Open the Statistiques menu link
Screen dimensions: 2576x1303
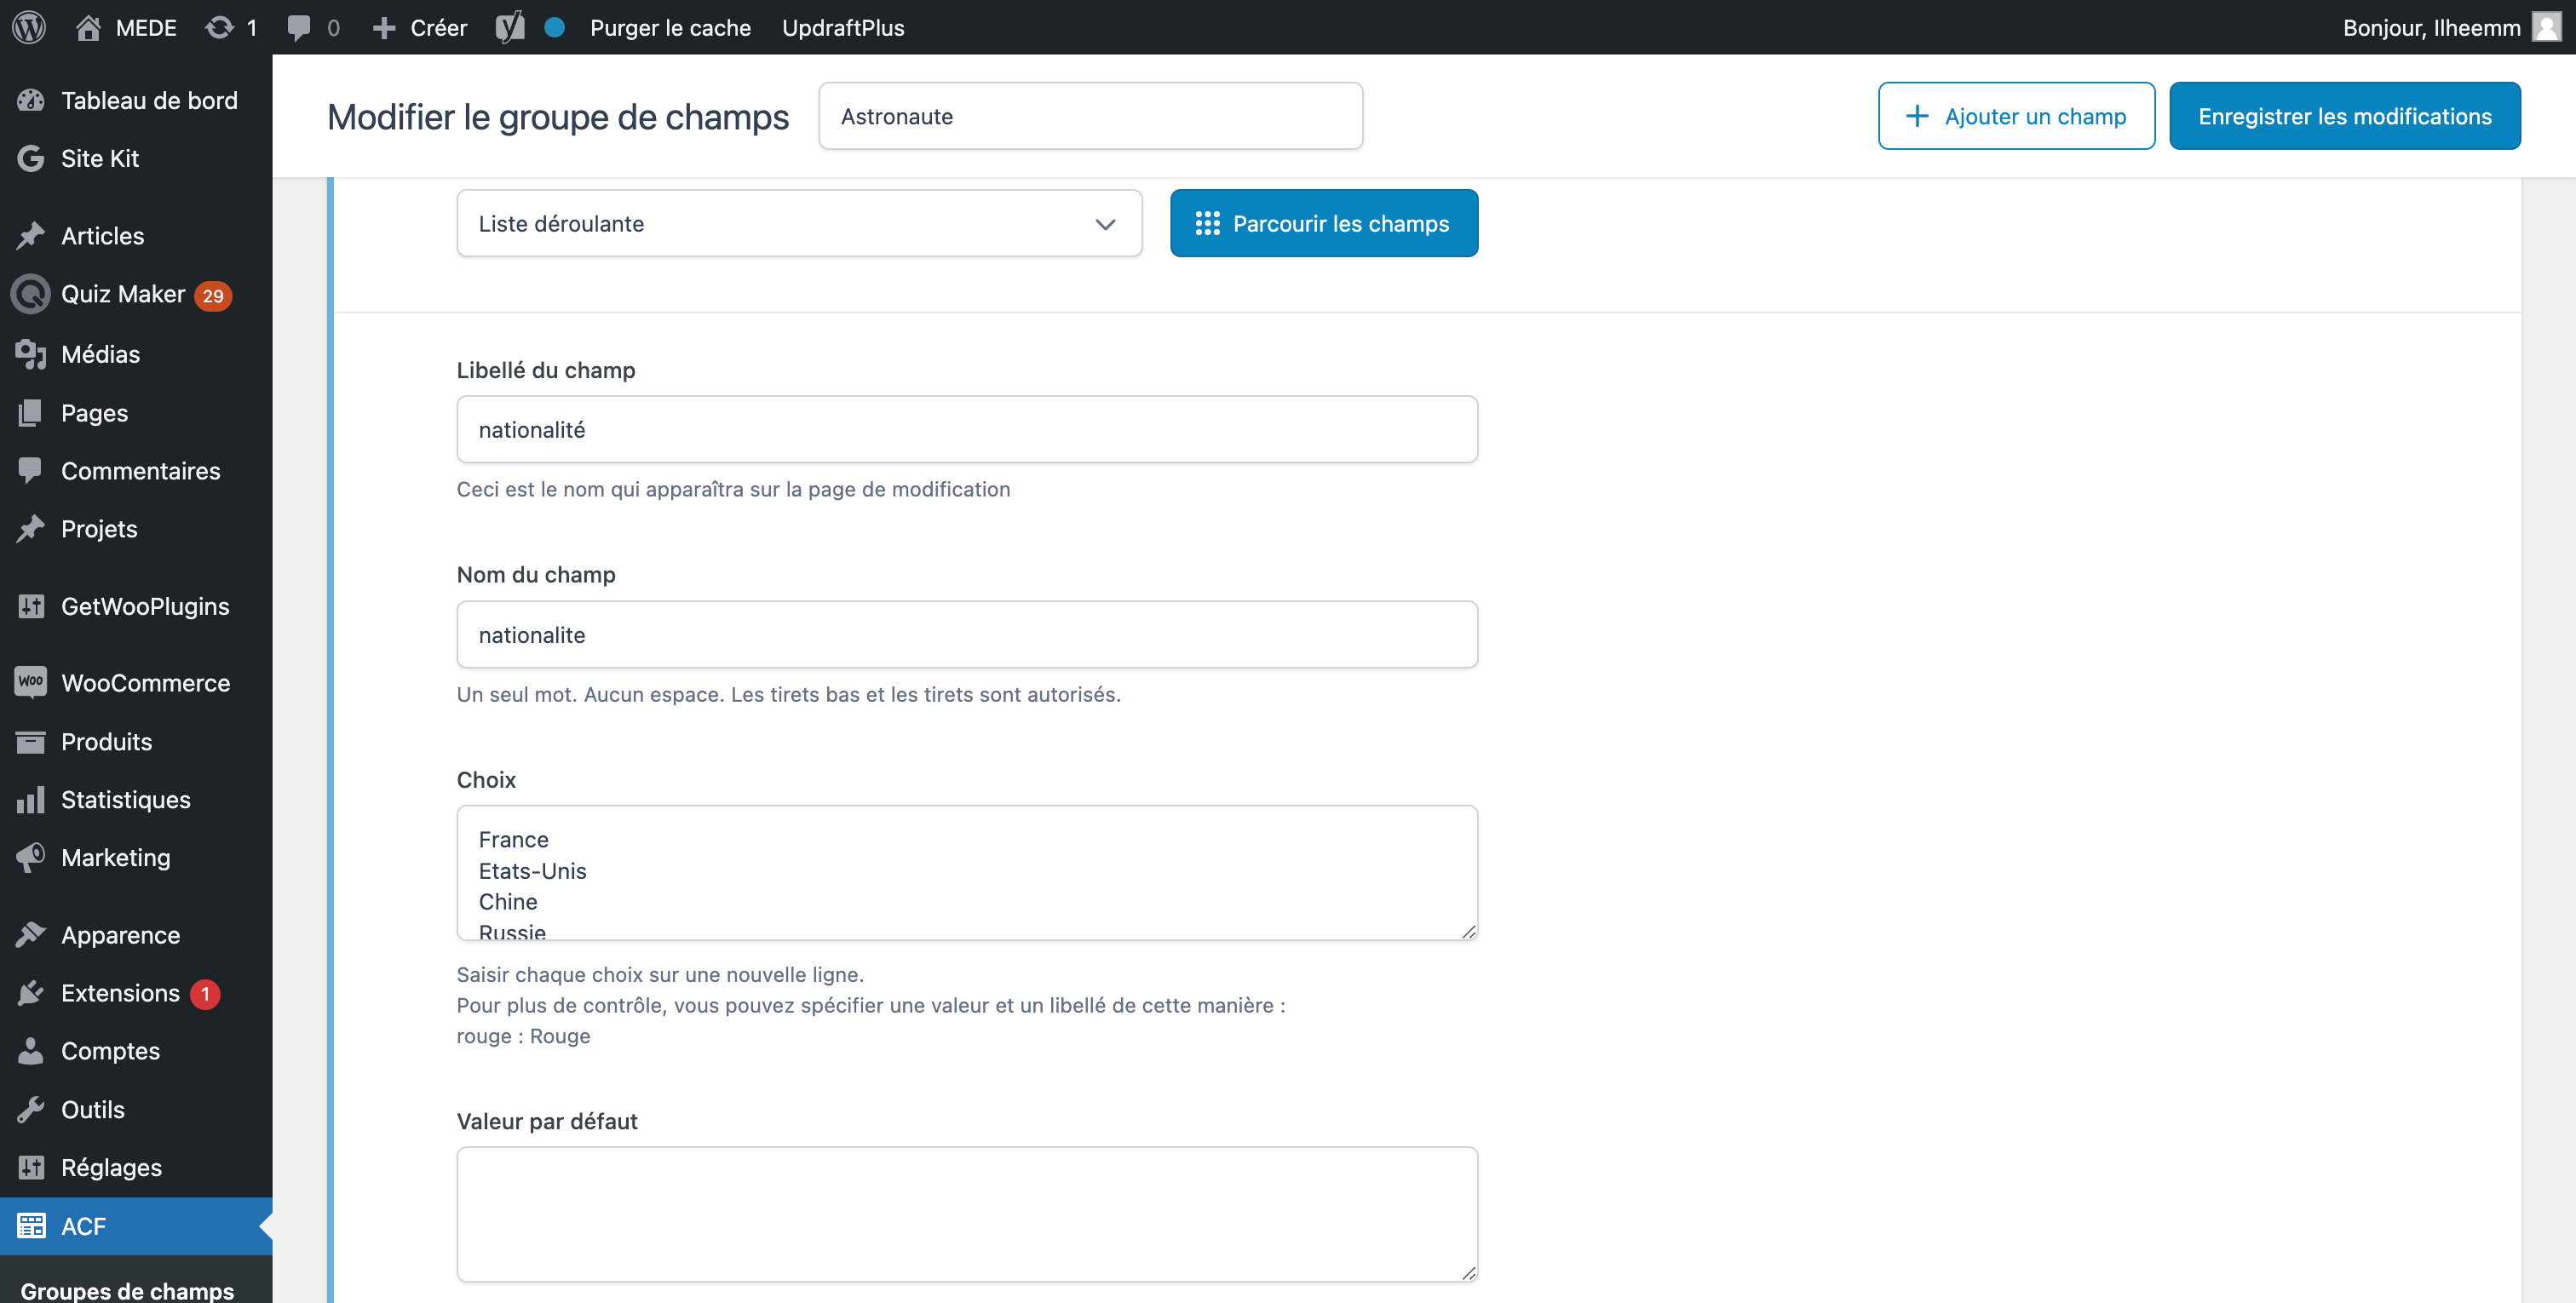[125, 800]
